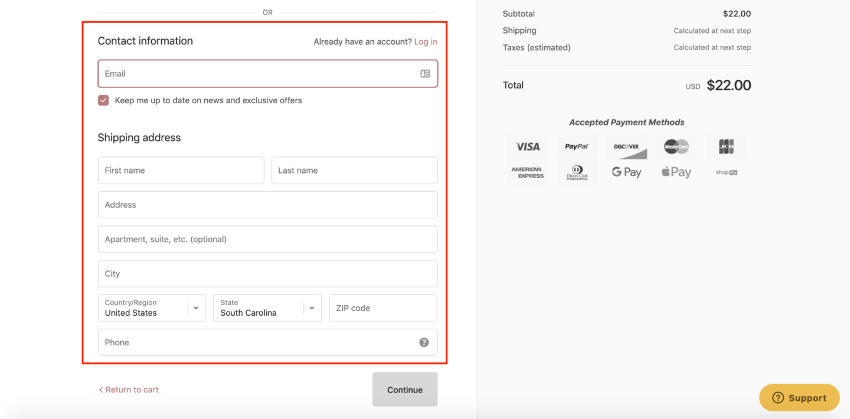Click the Continue button

point(405,389)
